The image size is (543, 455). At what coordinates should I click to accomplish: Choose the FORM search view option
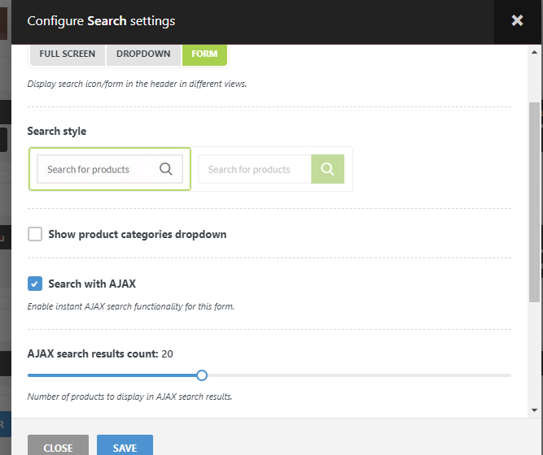204,54
